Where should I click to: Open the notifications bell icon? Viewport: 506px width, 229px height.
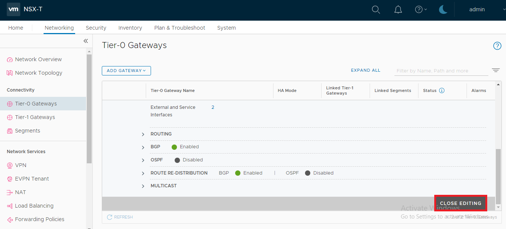tap(398, 10)
